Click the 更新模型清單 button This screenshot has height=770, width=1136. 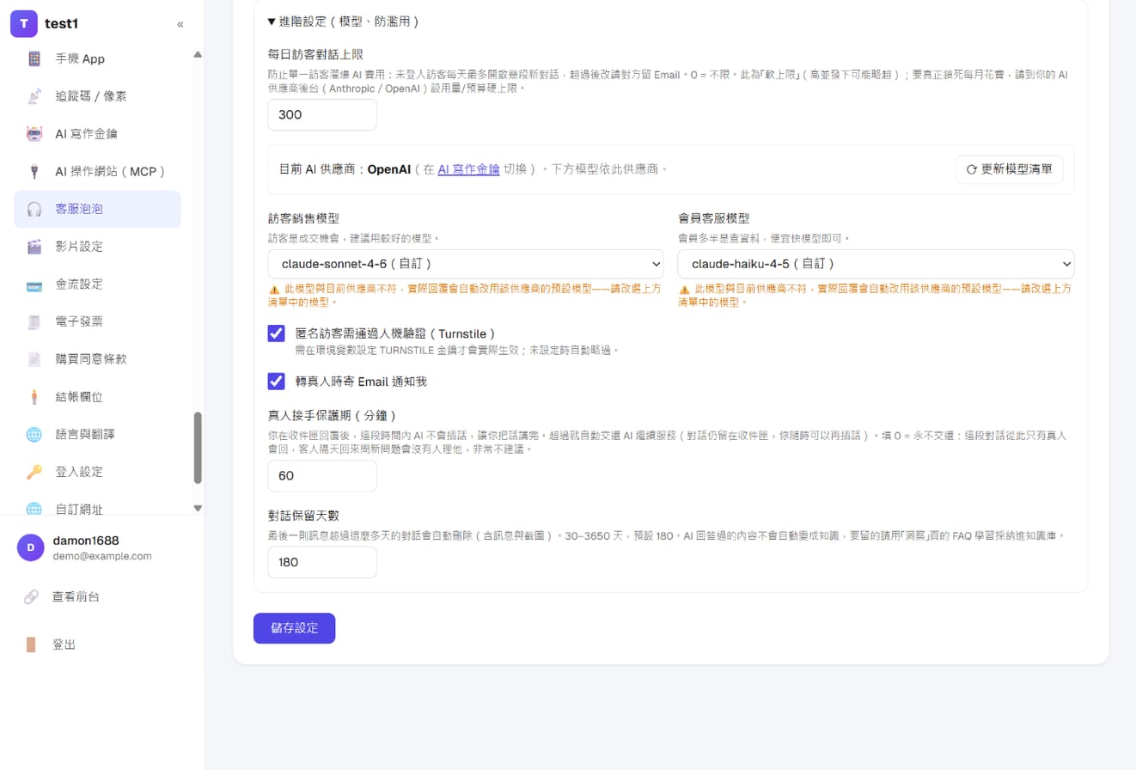[x=1009, y=169]
